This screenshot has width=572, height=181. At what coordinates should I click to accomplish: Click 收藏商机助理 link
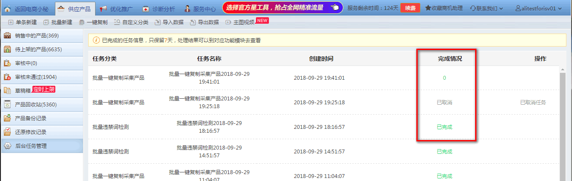coord(444,8)
